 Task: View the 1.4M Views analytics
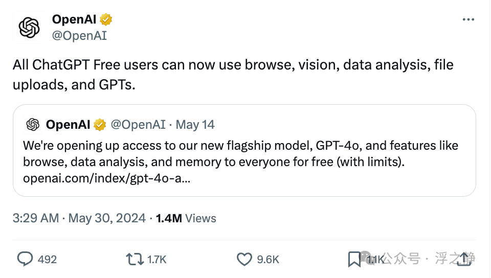186,218
